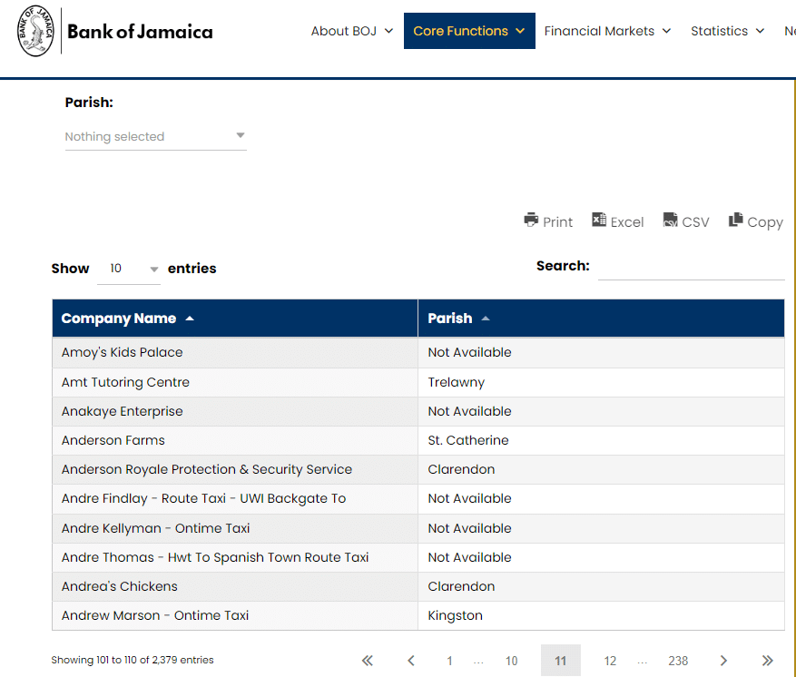Open the Parish filter dropdown

point(155,137)
